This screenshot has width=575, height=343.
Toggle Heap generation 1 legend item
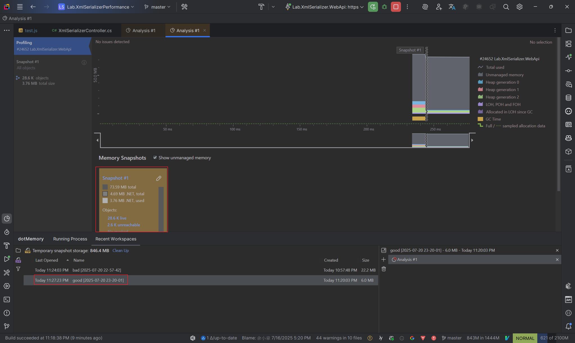498,90
